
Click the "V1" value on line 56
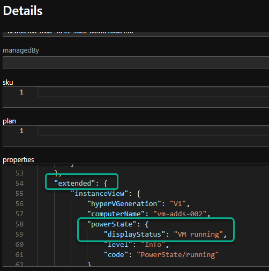click(178, 204)
